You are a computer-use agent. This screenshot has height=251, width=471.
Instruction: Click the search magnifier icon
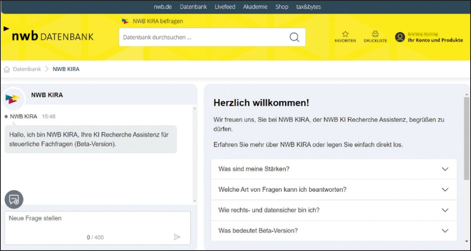[294, 38]
